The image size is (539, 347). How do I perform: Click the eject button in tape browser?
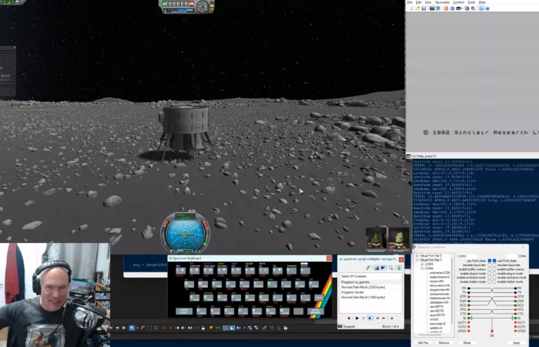(x=392, y=318)
